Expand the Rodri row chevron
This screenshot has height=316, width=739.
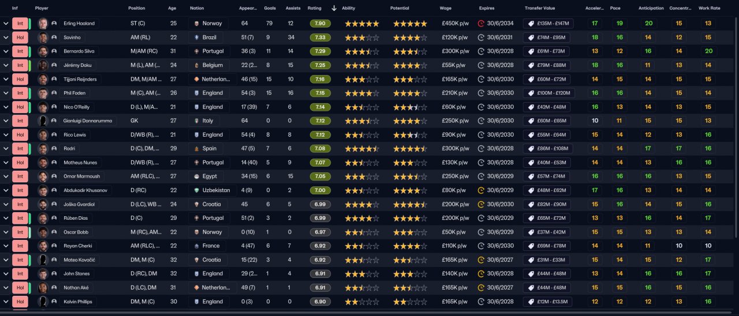click(x=6, y=149)
